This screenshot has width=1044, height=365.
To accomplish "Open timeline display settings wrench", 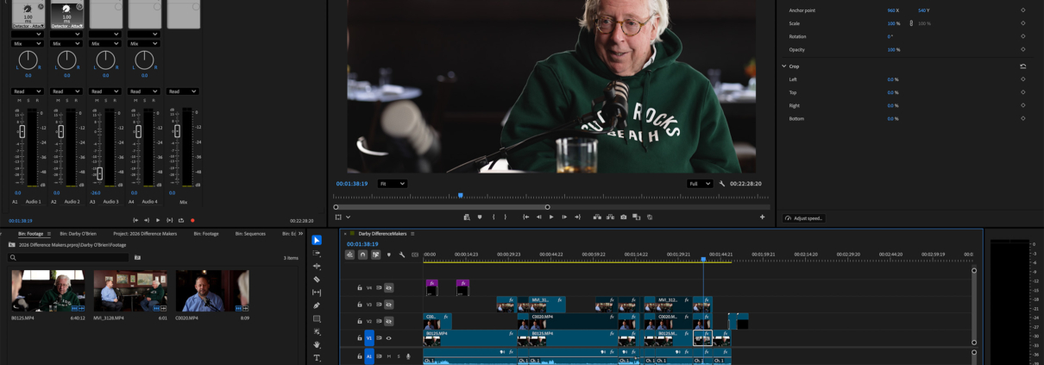I will click(402, 255).
